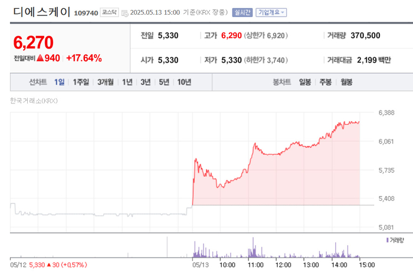Image resolution: width=413 pixels, height=276 pixels.
Task: Show the 1년 line chart
Action: 127,82
